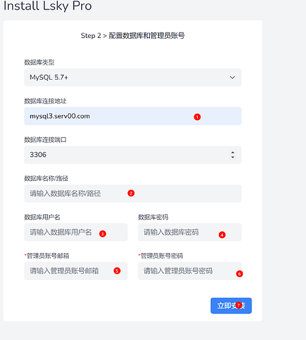Viewport: 306px width, 340px height.
Task: Focus the administrator email input field
Action: (76, 271)
